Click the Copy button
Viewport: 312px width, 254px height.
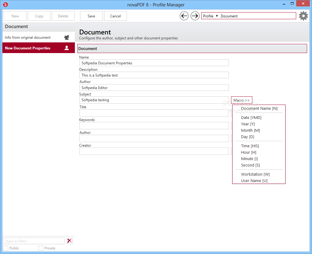[x=39, y=16]
